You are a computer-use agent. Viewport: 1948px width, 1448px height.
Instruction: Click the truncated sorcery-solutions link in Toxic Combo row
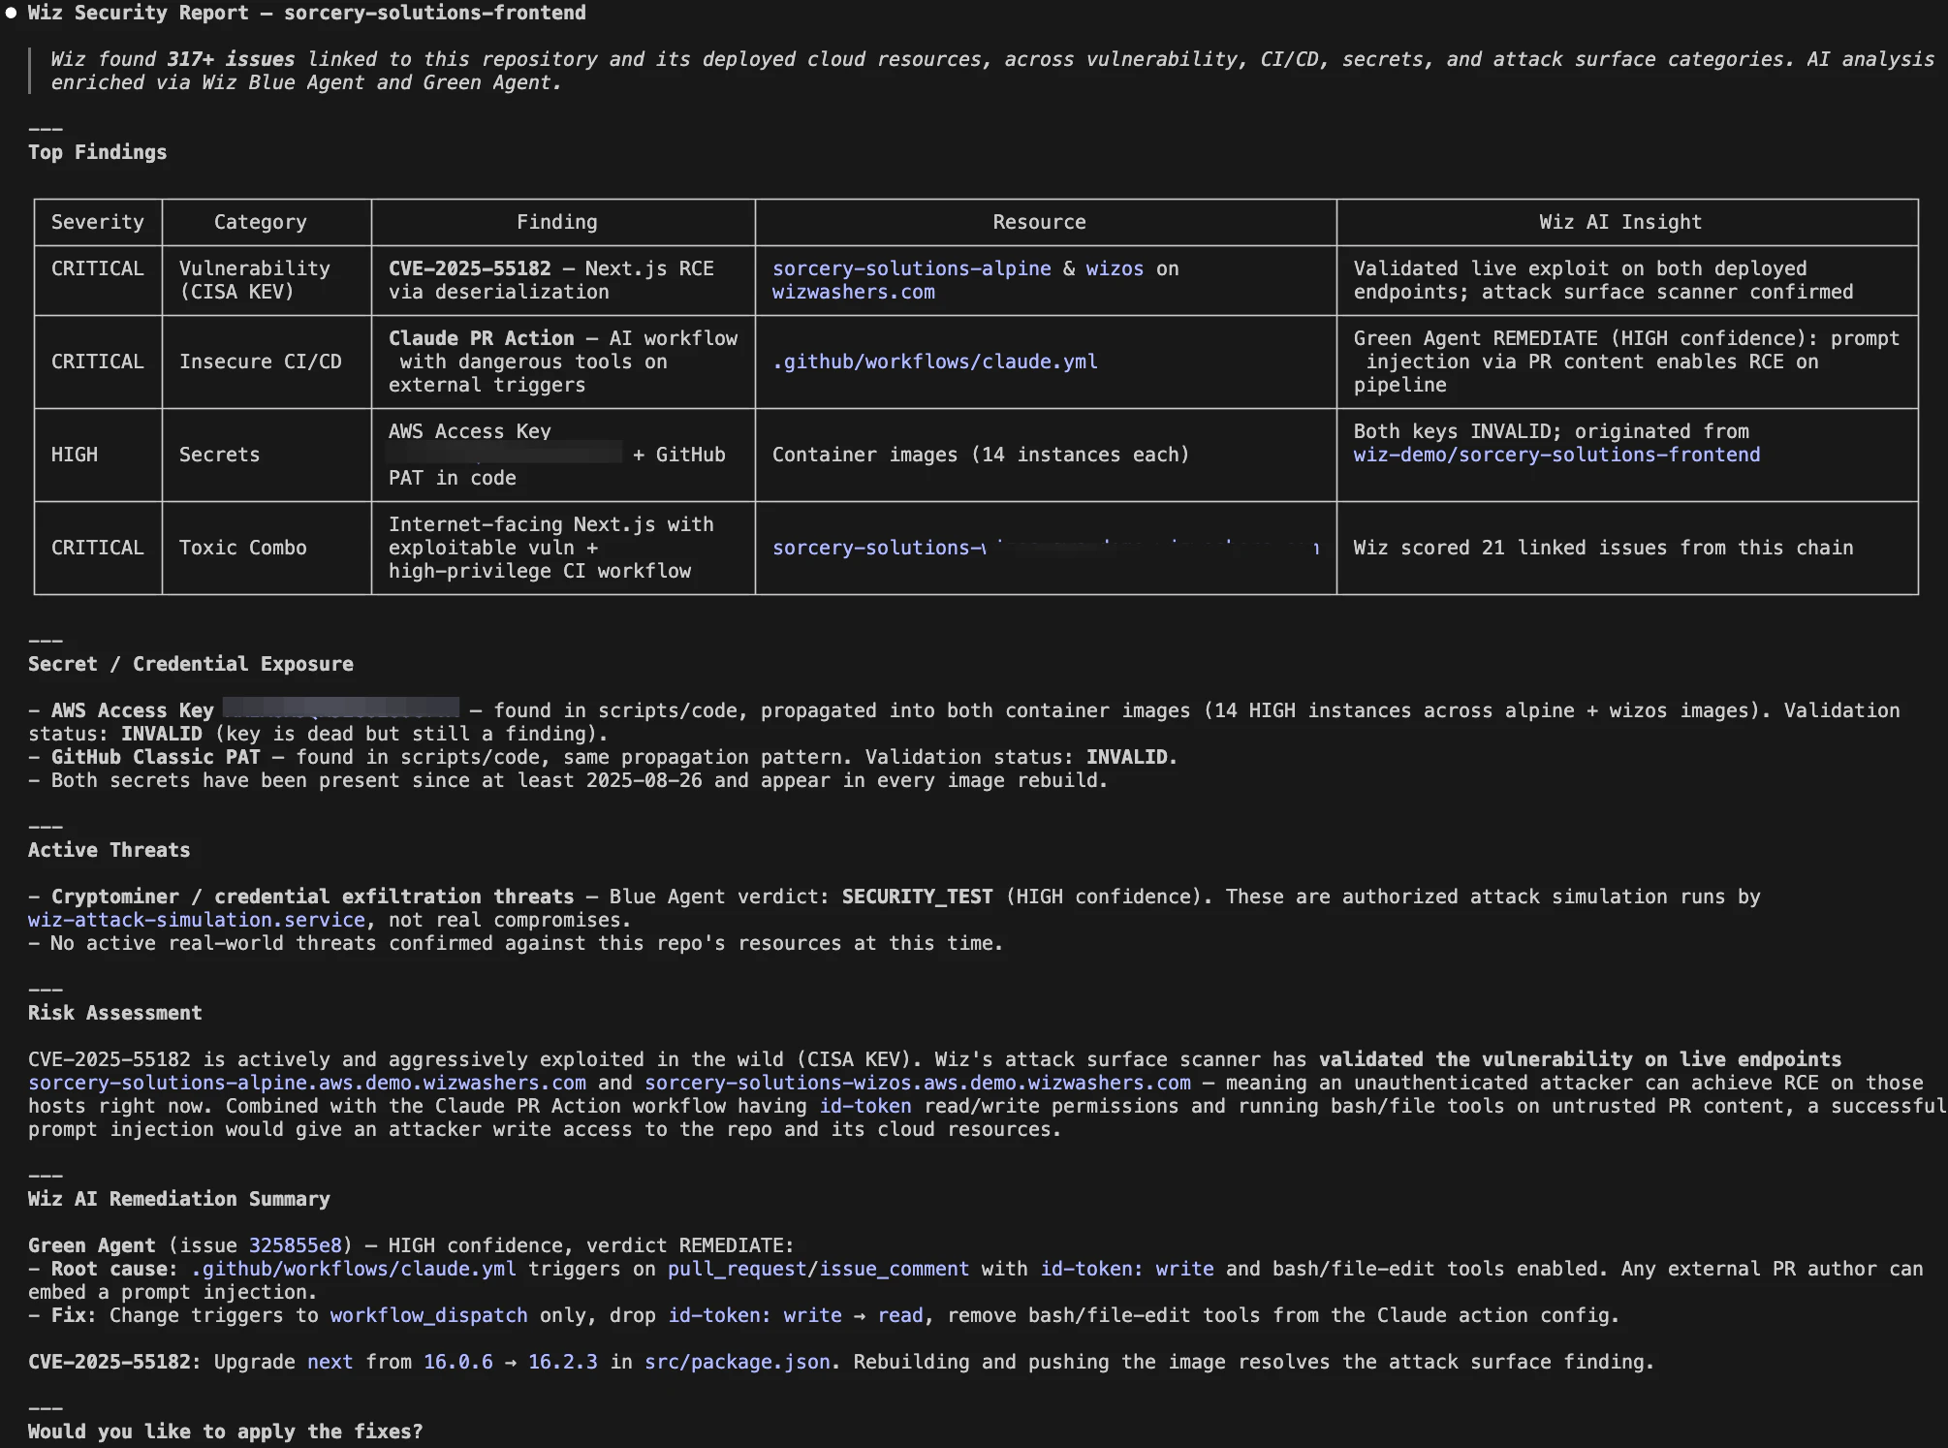pos(1046,548)
